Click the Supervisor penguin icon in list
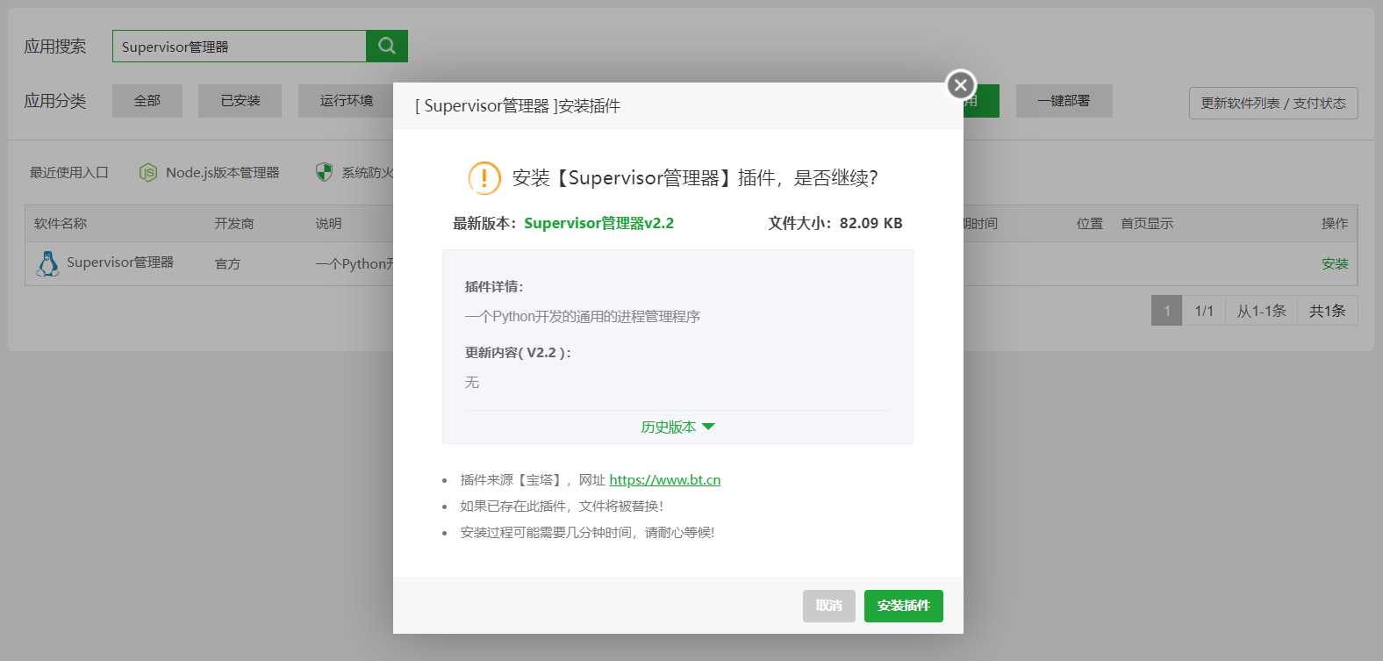 (x=48, y=263)
